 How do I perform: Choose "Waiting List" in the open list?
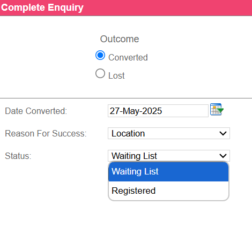168,171
